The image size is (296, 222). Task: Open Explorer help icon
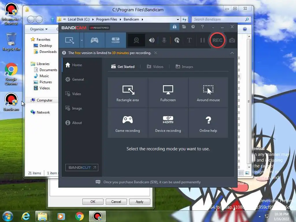(245, 29)
